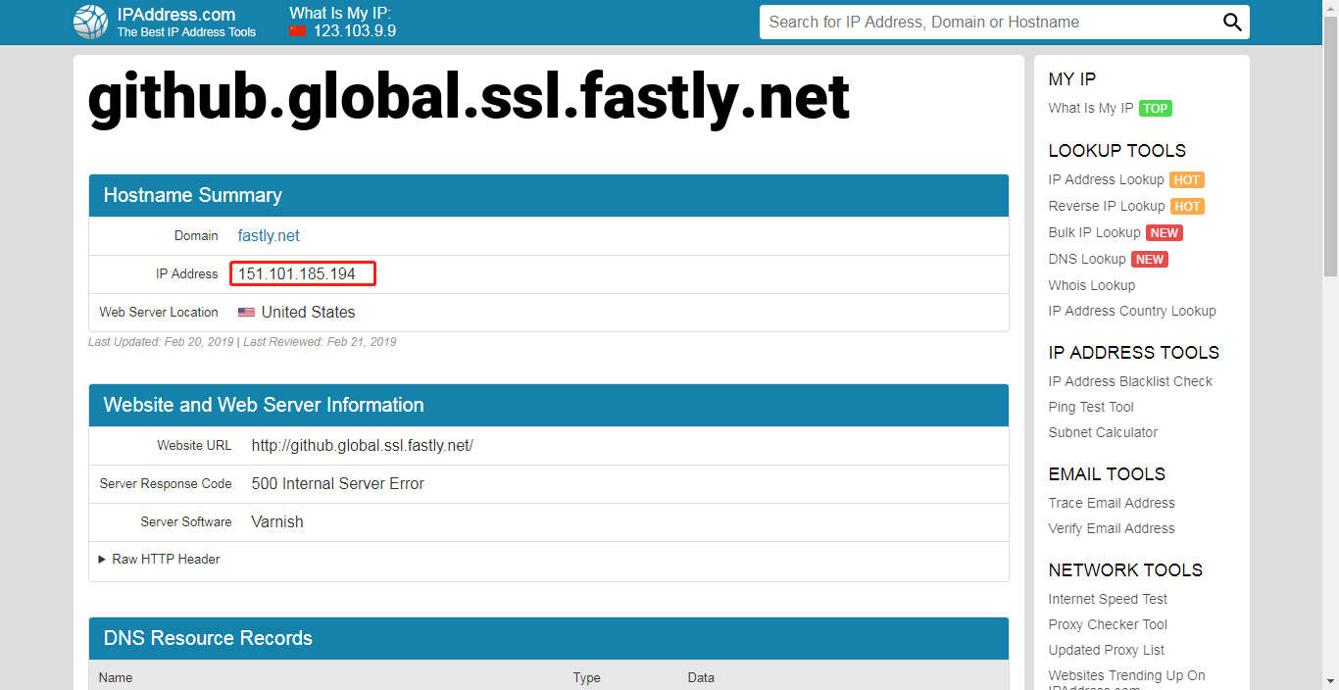Start the Internet Speed Test
The image size is (1339, 690).
point(1108,600)
